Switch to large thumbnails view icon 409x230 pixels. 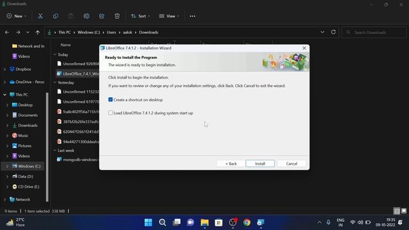pos(404,211)
